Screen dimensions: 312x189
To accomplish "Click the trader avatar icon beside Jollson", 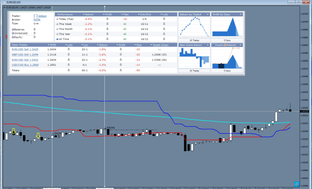I will tap(35, 16).
